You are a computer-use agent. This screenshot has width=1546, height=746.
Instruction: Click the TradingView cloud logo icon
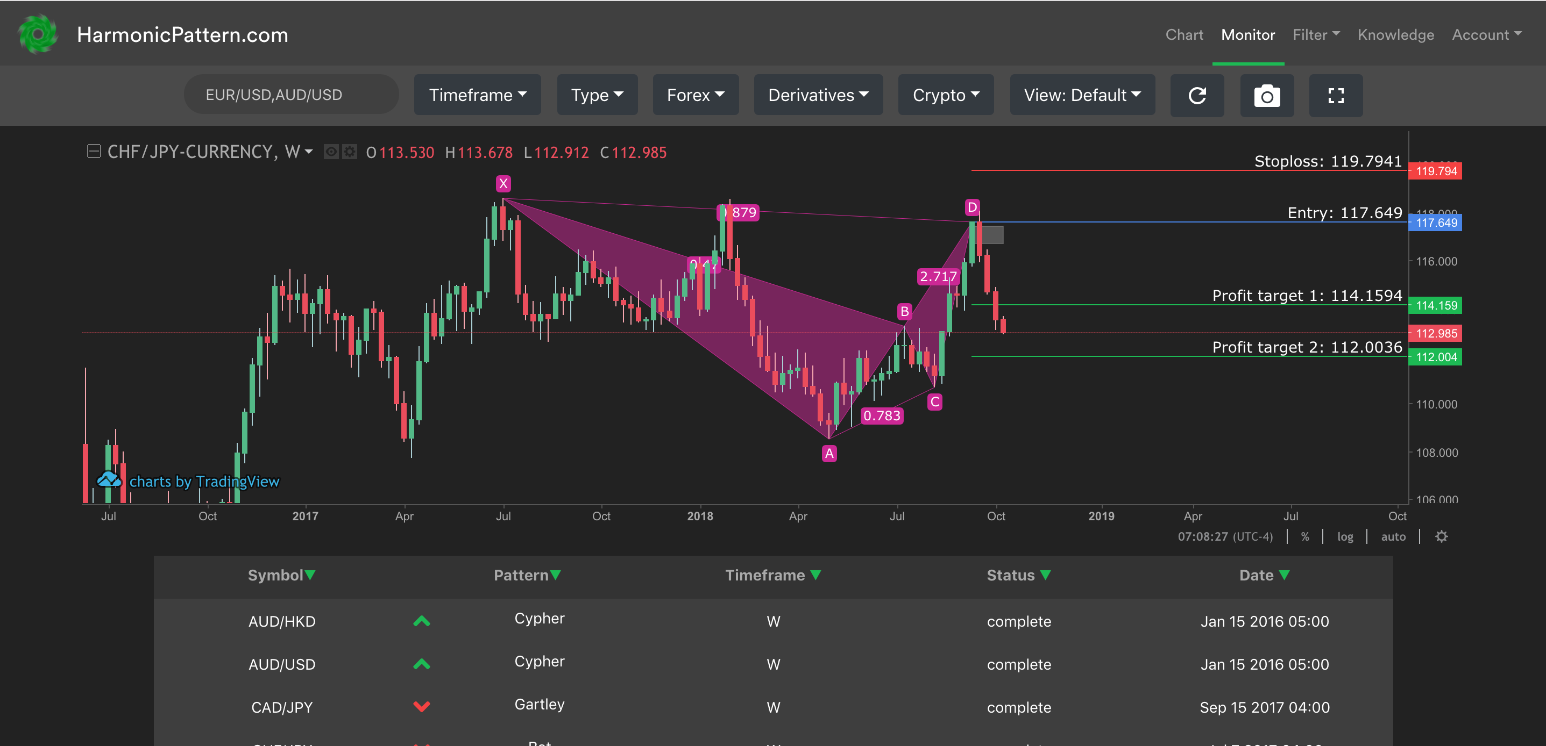(109, 480)
